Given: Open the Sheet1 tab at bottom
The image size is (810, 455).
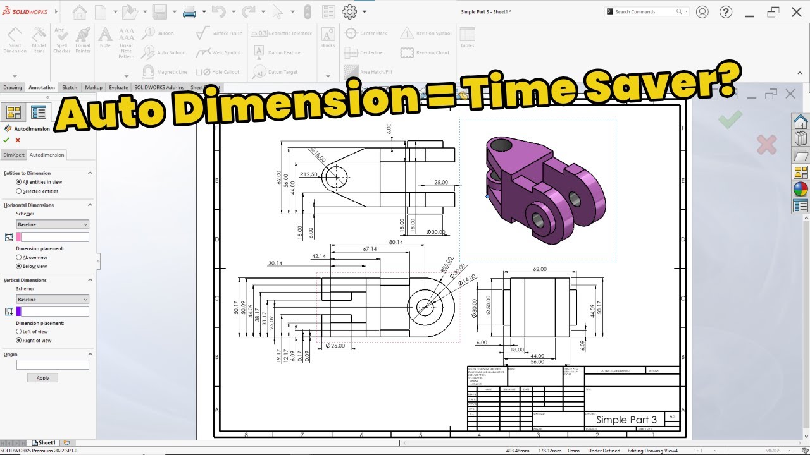Looking at the screenshot, I should click(44, 443).
